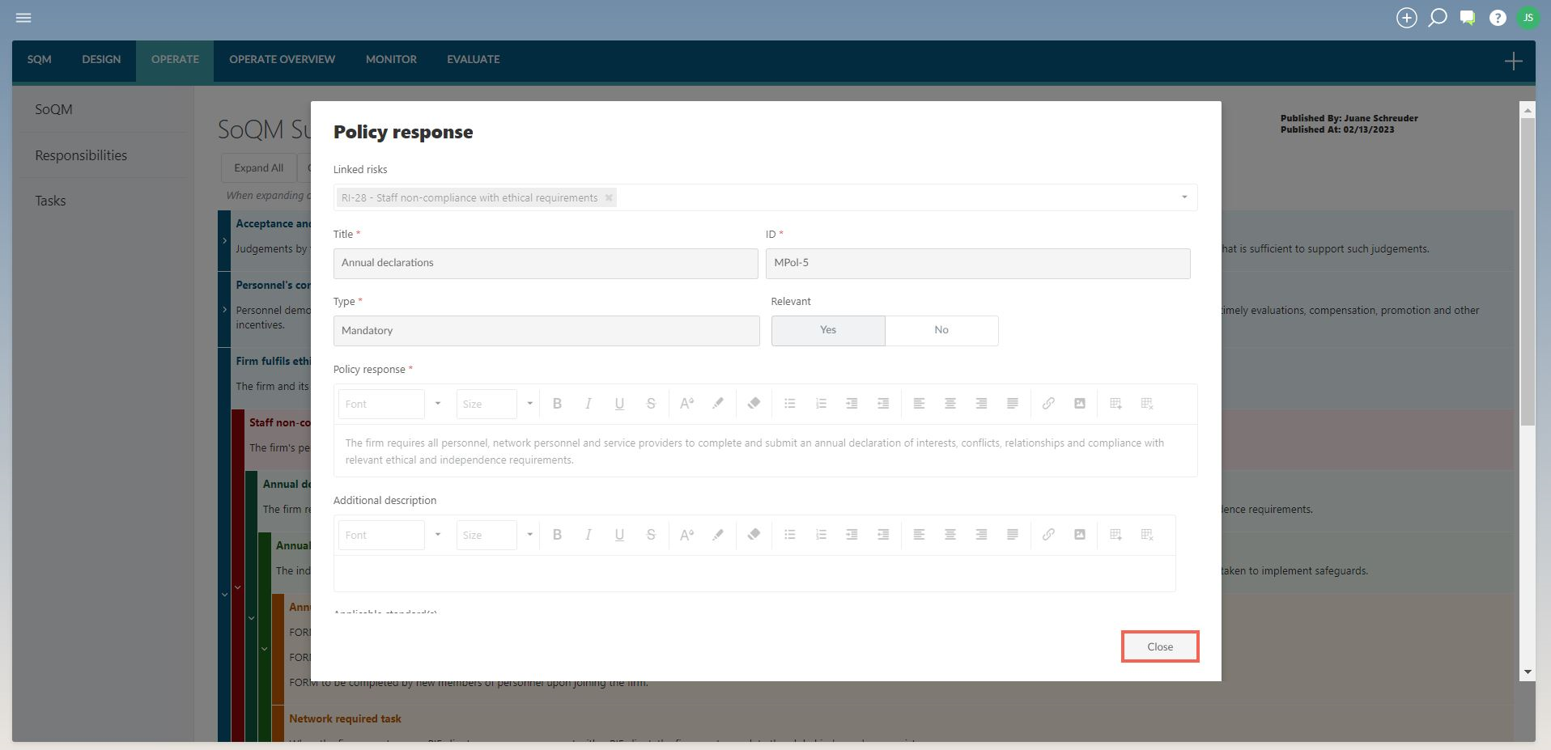Viewport: 1551px width, 750px height.
Task: Click the Policy response text body
Action: click(765, 451)
